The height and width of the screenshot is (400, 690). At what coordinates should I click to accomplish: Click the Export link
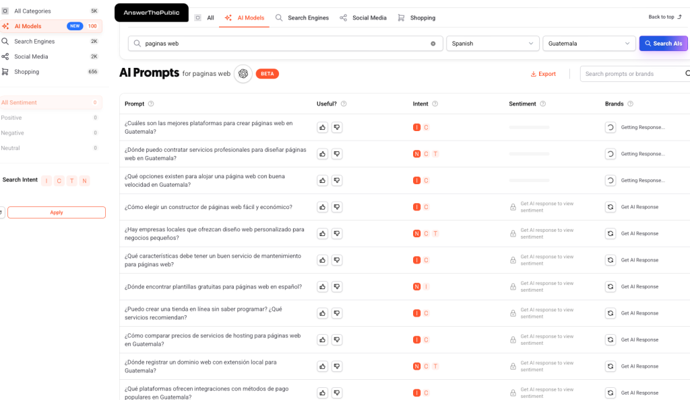coord(543,74)
